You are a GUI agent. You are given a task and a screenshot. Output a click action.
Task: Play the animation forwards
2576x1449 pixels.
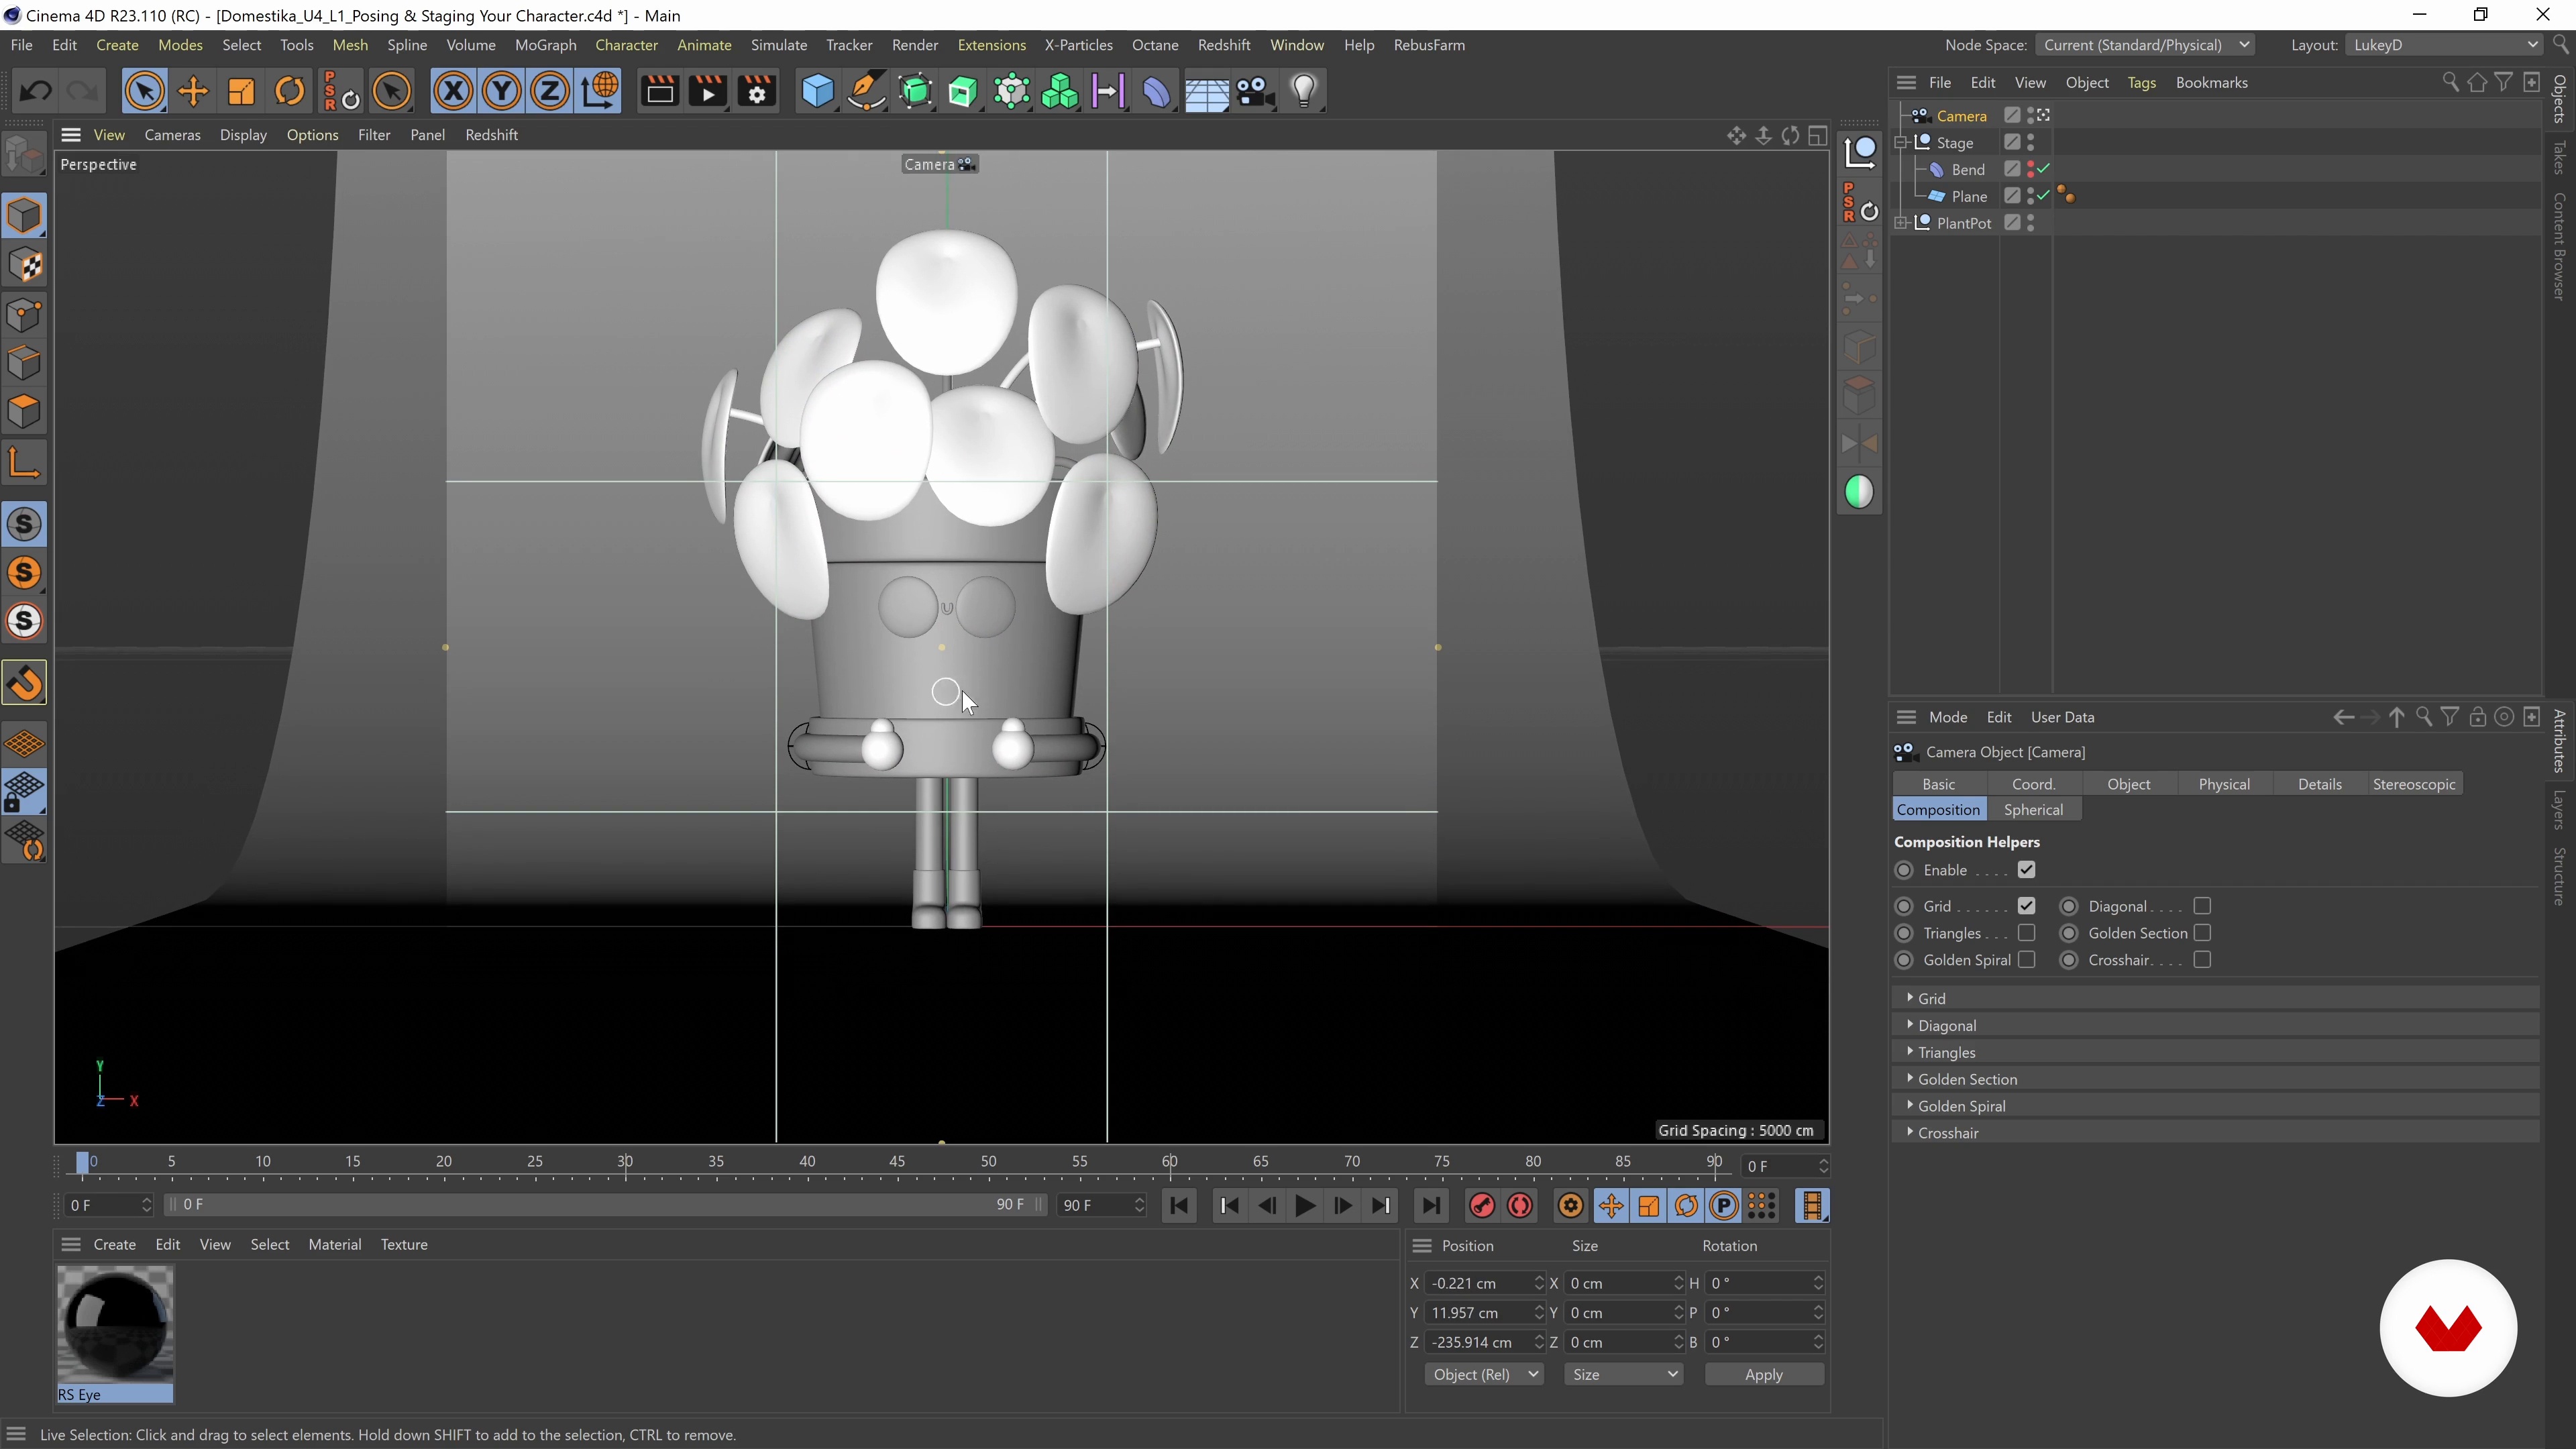coord(1305,1206)
